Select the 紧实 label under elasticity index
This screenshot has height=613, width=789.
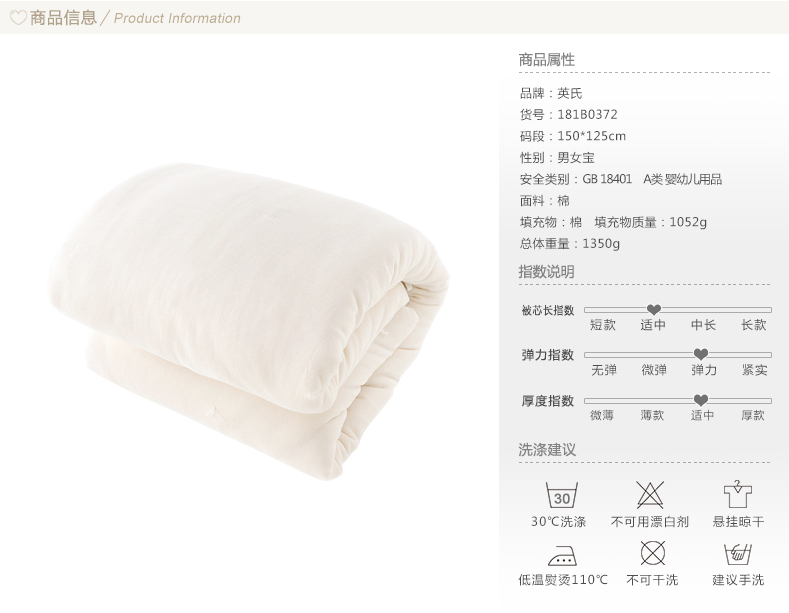coord(754,370)
